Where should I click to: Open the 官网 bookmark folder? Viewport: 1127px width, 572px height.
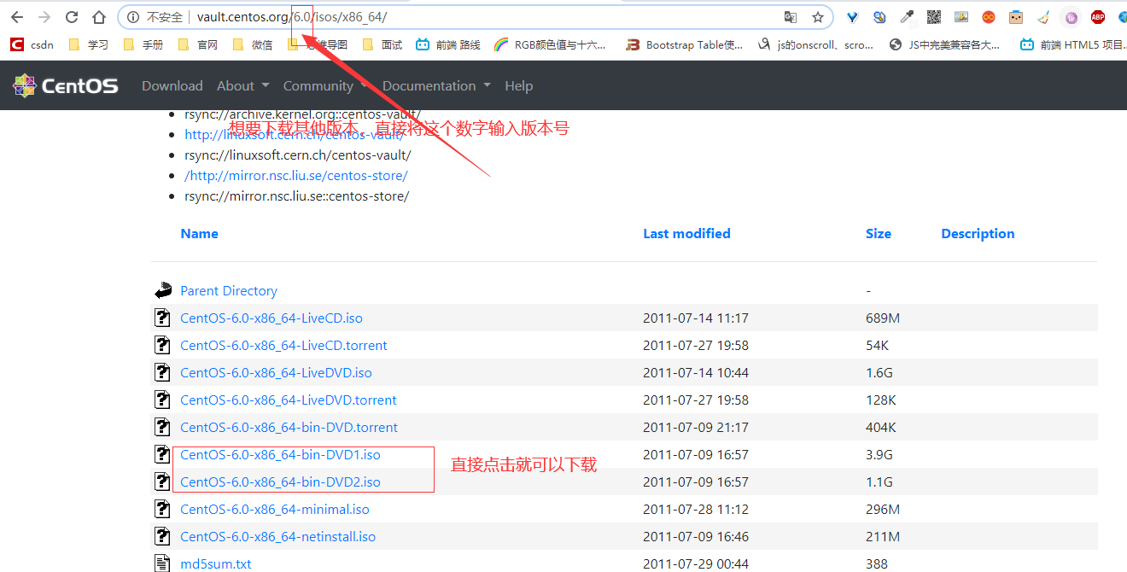197,44
